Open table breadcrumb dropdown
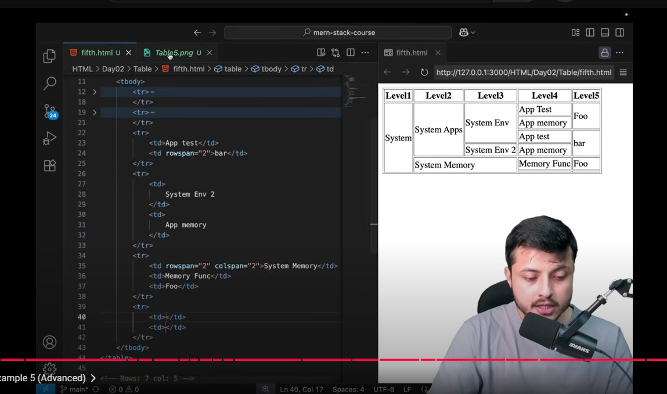 (x=228, y=69)
